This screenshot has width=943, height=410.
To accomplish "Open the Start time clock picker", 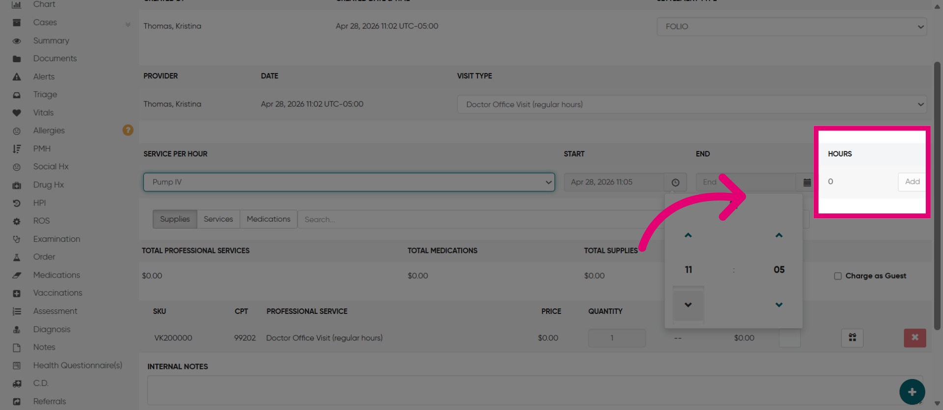I will coord(675,182).
